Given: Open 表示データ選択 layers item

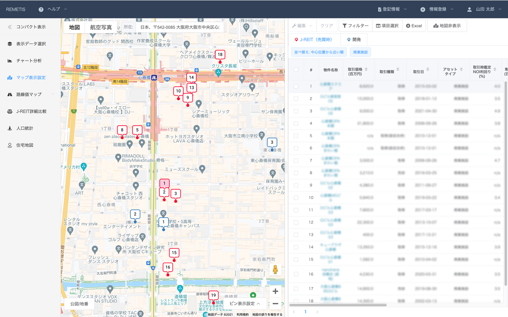Looking at the screenshot, I should pos(27,44).
